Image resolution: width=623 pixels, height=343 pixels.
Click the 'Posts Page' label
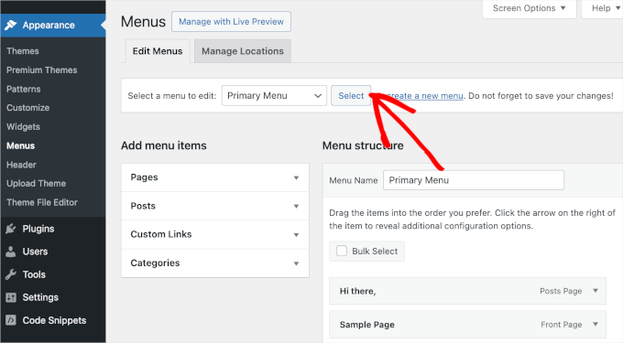click(x=561, y=291)
